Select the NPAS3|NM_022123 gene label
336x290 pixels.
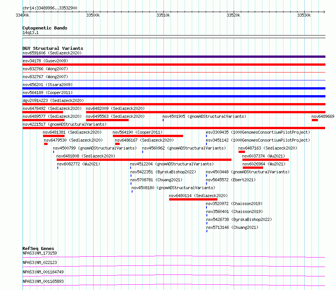pos(40,262)
